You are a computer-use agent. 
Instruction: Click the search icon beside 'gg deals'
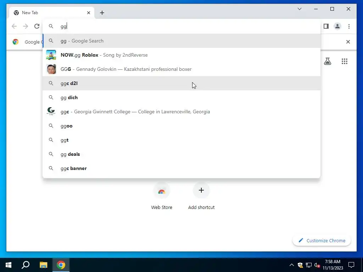(51, 154)
